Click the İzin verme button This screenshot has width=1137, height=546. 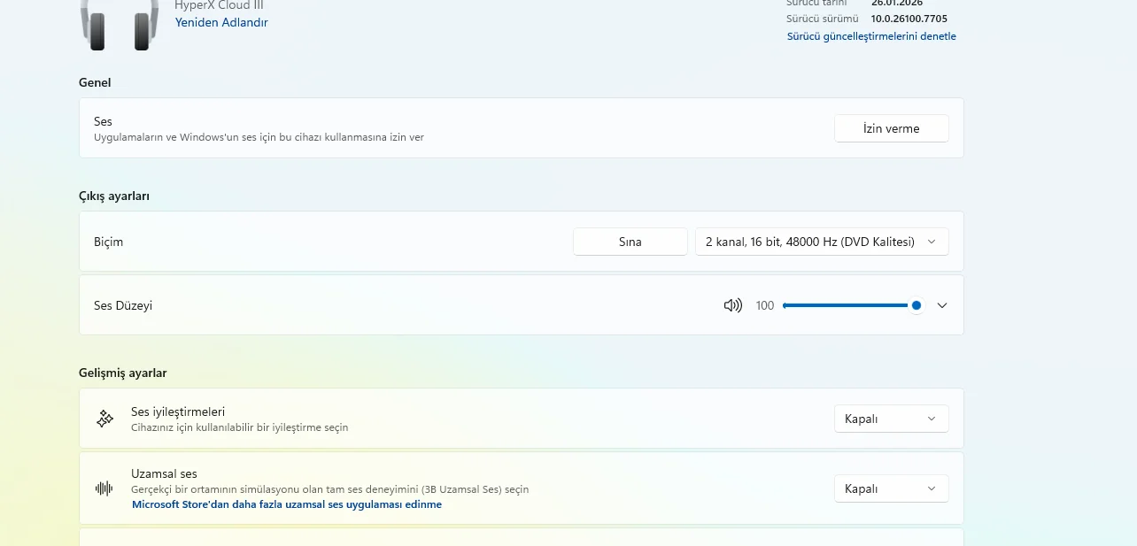coord(891,128)
